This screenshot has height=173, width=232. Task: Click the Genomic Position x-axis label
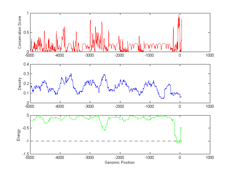click(x=120, y=163)
